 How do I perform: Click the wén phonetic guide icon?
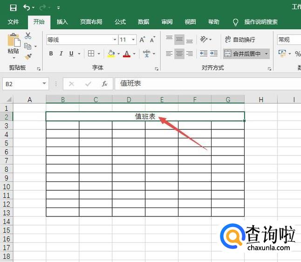click(146, 54)
